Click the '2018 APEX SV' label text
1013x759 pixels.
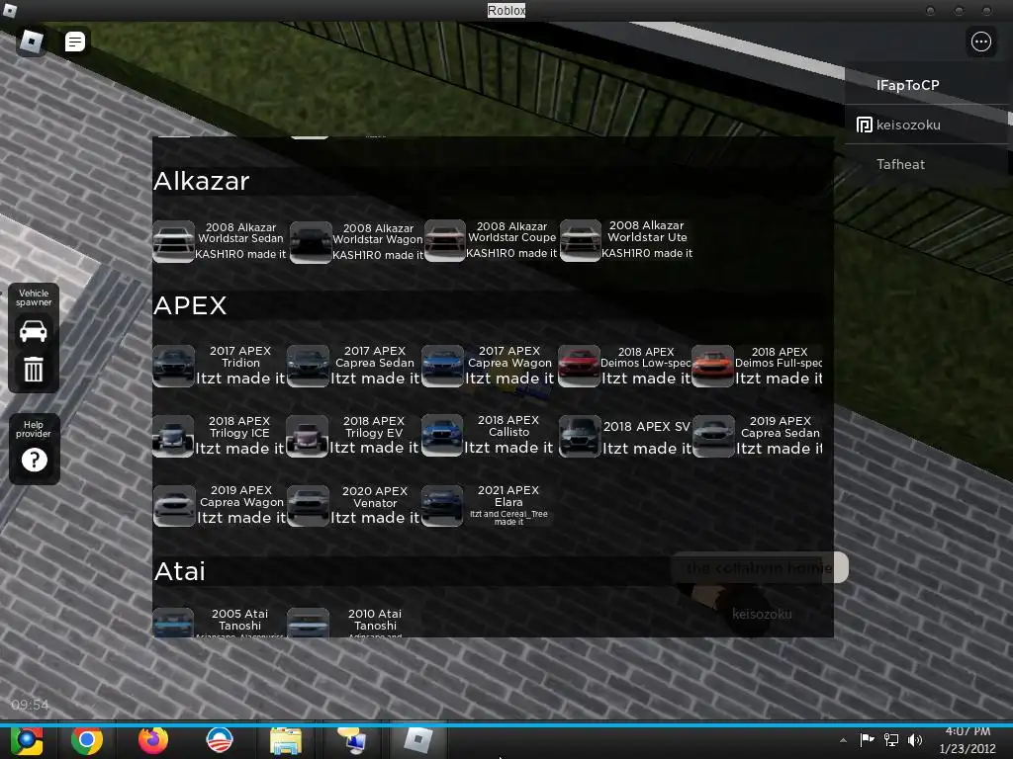(647, 427)
